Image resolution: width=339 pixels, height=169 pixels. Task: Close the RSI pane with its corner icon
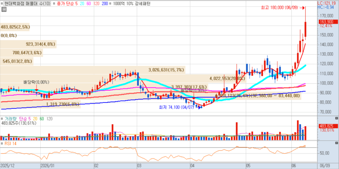click(336, 143)
